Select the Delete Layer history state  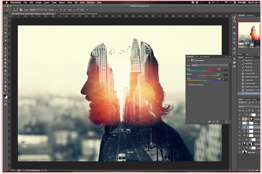249,80
